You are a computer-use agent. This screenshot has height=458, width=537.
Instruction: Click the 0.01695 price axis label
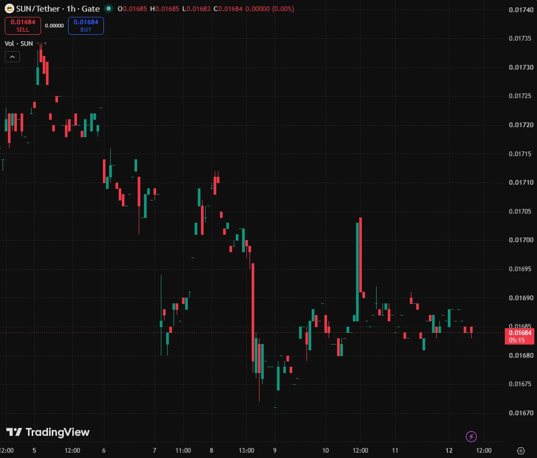pos(521,269)
